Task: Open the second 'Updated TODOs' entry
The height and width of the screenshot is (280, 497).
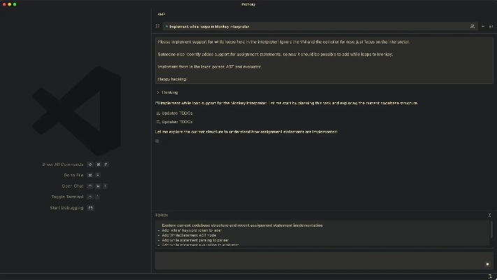Action: (x=174, y=122)
